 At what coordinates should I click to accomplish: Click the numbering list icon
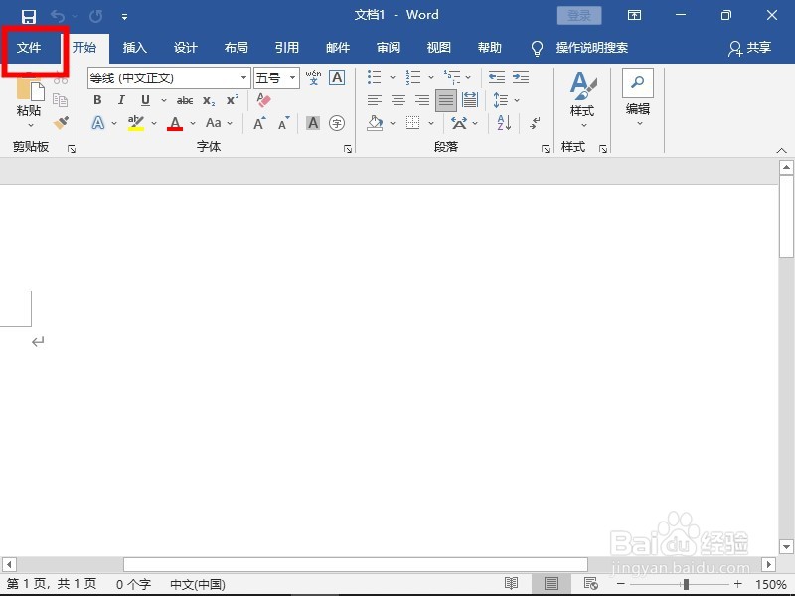[x=413, y=77]
